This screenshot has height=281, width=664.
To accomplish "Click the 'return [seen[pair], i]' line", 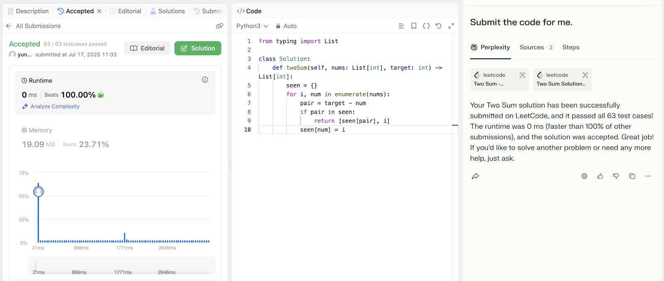I will (352, 121).
